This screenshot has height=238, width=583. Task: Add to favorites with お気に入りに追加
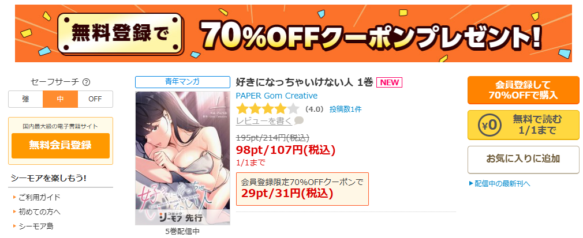(x=523, y=159)
